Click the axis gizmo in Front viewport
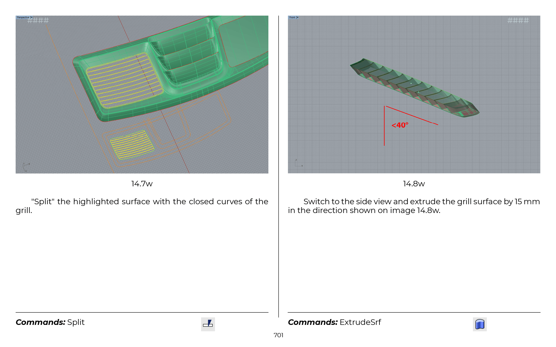556x347 pixels. (298, 164)
